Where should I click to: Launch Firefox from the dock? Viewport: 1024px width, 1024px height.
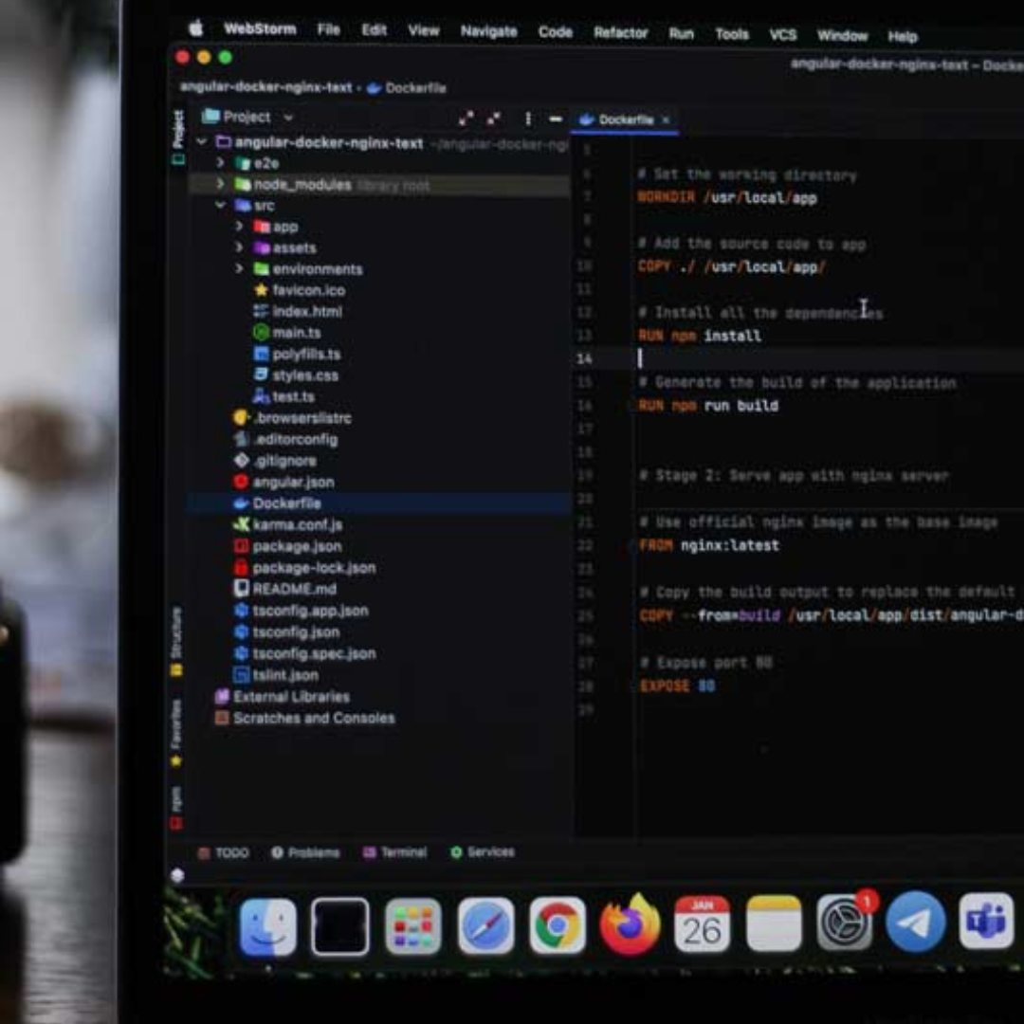629,924
